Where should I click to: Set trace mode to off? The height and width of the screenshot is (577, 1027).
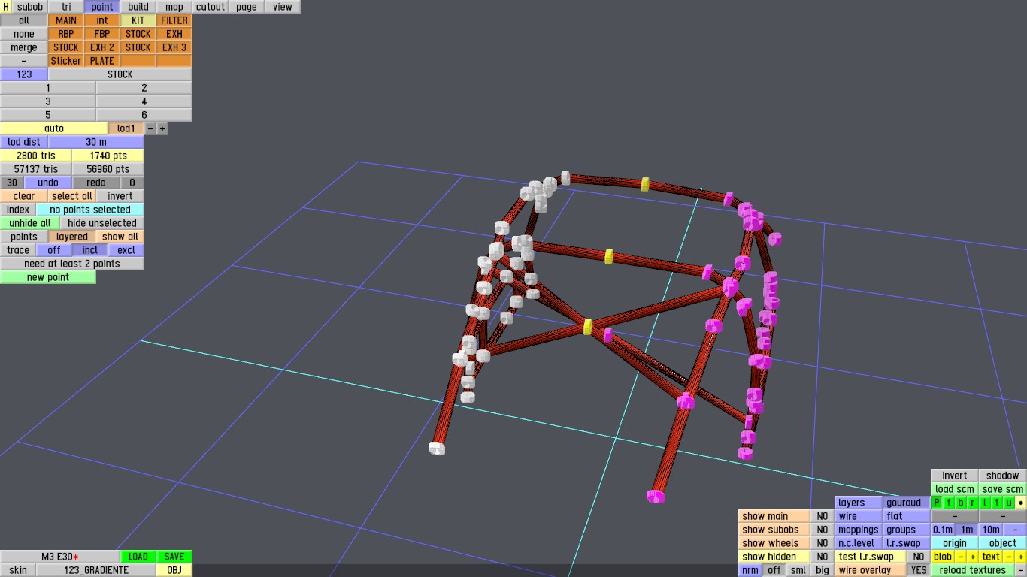coord(54,250)
